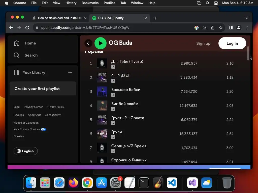Image resolution: width=258 pixels, height=193 pixels.
Task: Open Chrome profile avatar
Action: click(239, 28)
